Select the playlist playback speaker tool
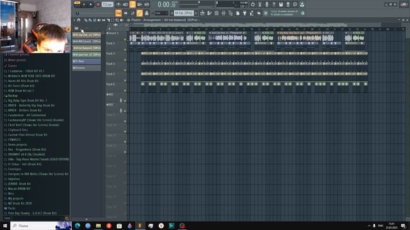Viewport: 410px width, 230px height. pos(122,20)
